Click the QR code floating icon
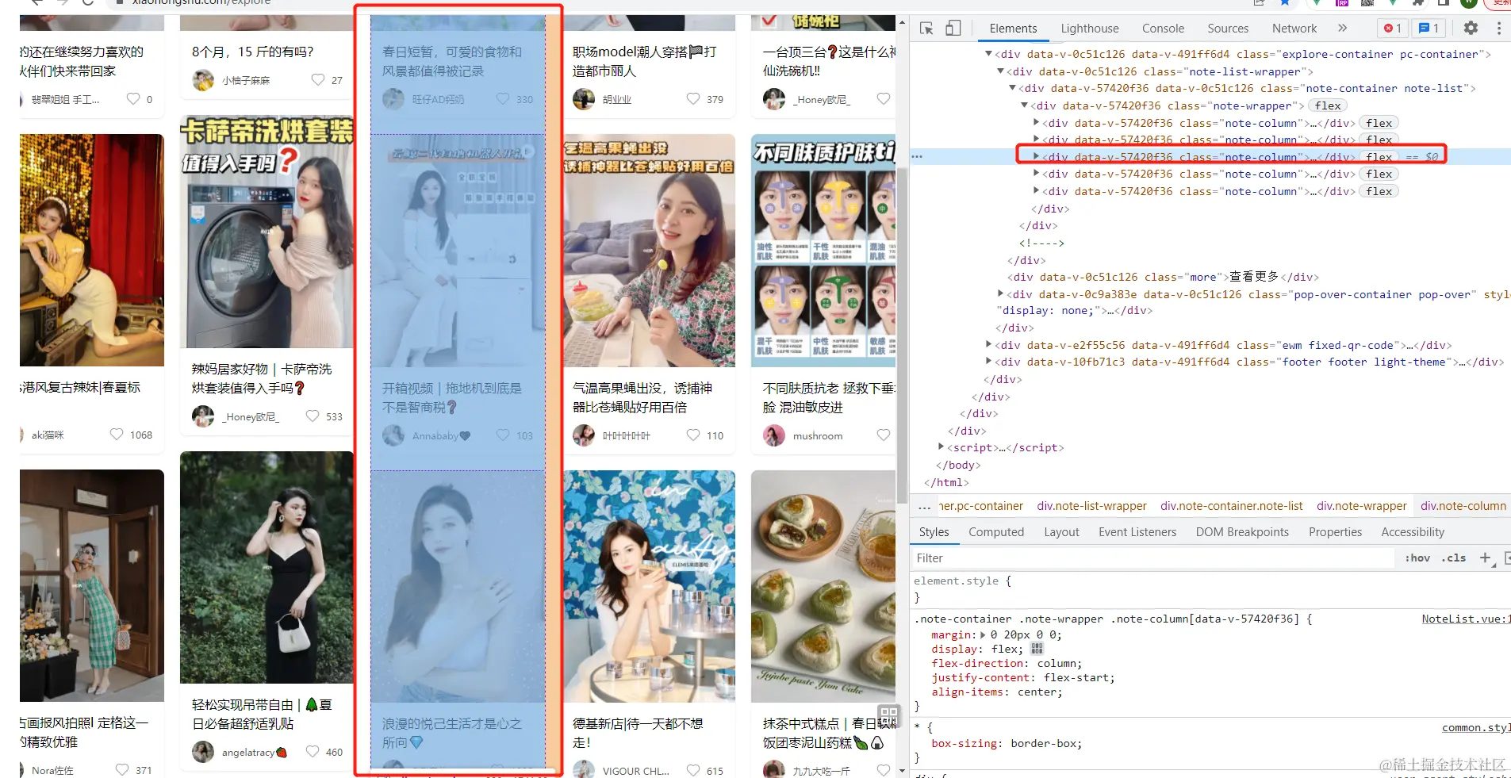Screen dimensions: 1511x778 (x=888, y=715)
